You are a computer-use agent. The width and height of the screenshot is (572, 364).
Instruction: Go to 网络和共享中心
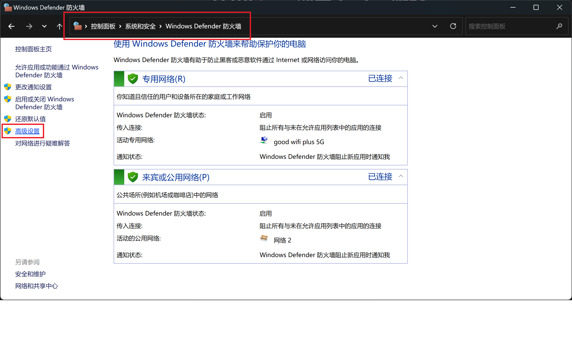click(x=37, y=286)
